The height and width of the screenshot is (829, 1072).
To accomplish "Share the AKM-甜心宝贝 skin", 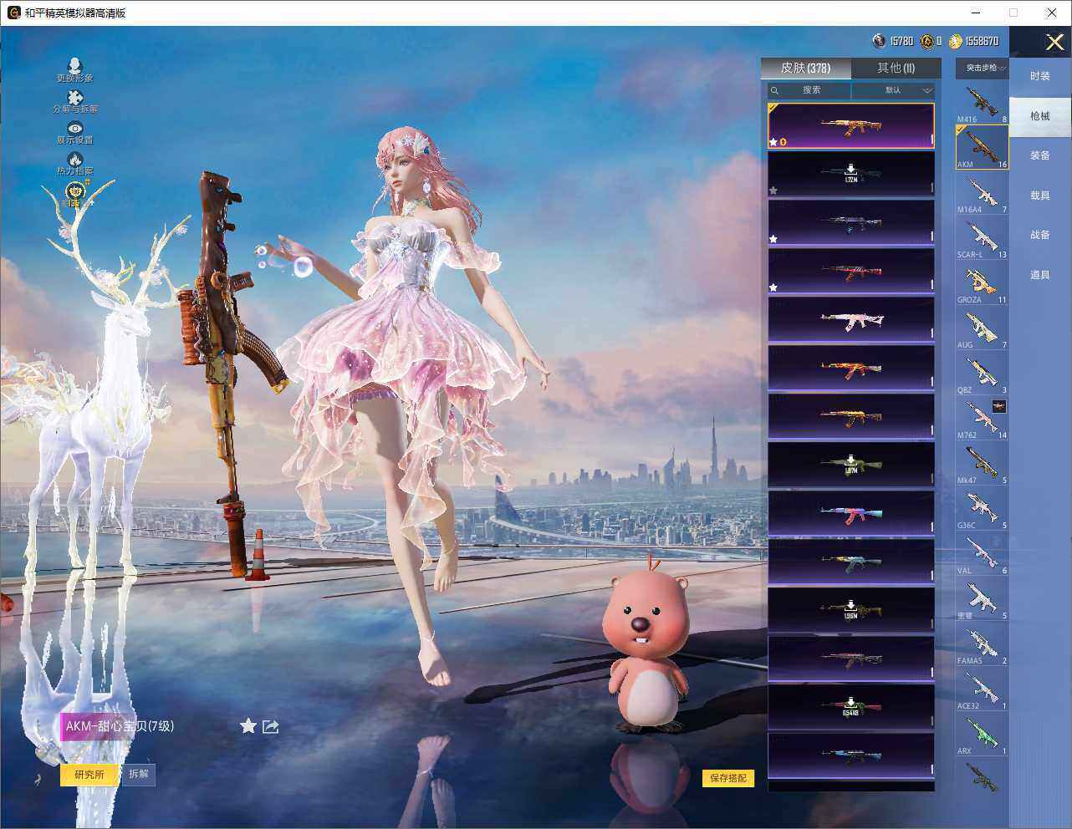I will tap(270, 726).
